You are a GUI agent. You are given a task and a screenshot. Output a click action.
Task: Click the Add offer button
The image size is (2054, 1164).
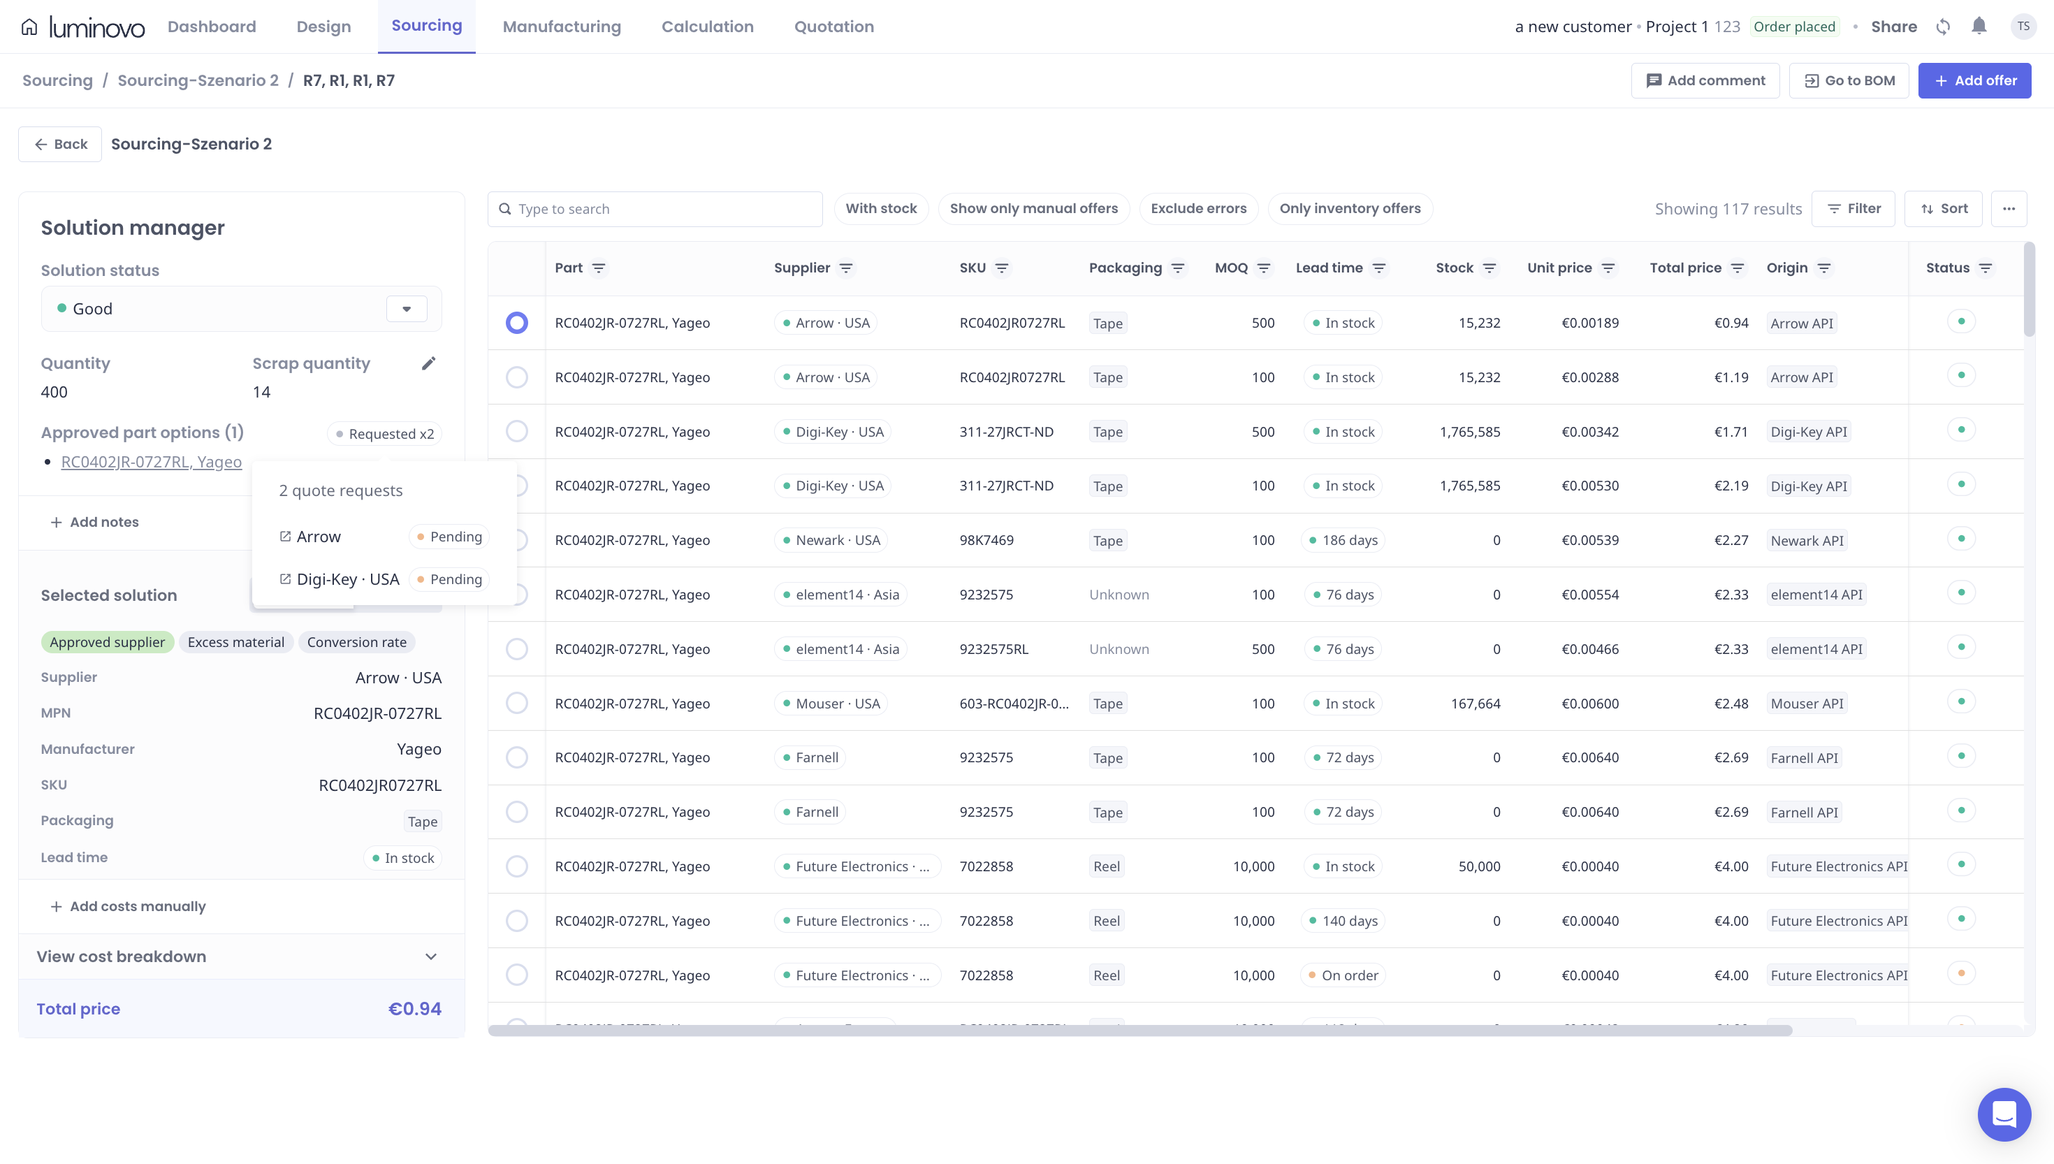pos(1974,80)
